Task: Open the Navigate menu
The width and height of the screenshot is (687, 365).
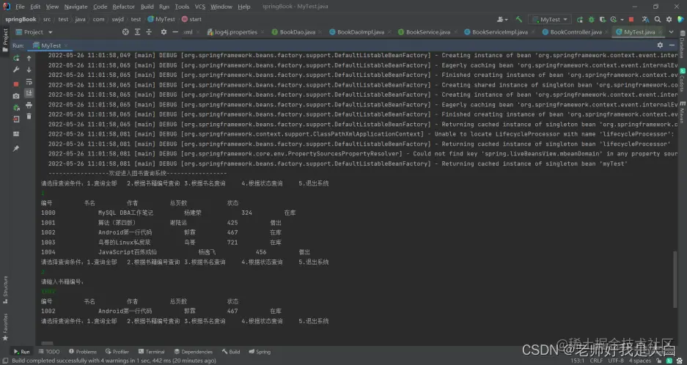Action: 76,7
